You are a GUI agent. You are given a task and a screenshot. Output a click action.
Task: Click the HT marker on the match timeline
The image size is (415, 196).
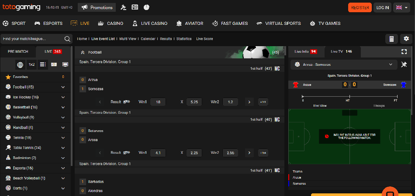pos(348,98)
